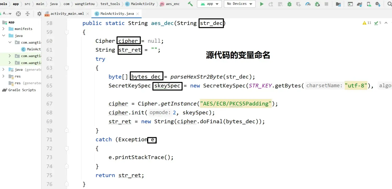This screenshot has height=189, width=392.
Task: Run the app with the green Run button
Action: [x=262, y=4]
